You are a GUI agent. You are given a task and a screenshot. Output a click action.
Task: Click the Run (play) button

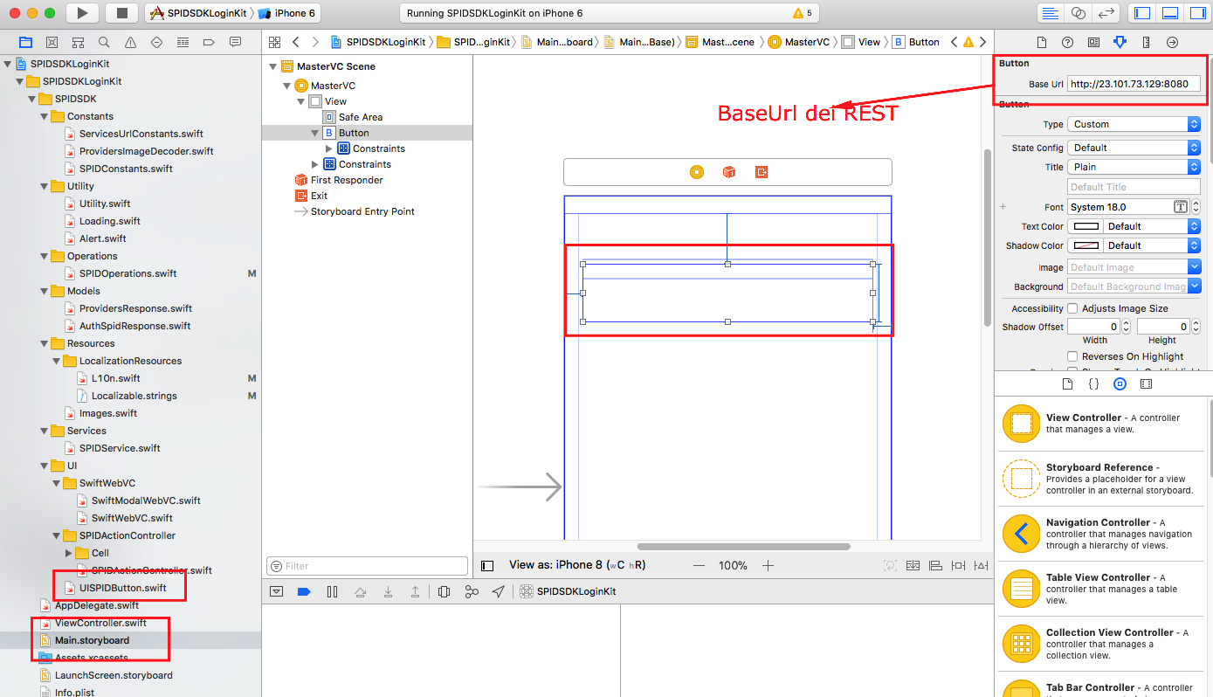[x=82, y=13]
